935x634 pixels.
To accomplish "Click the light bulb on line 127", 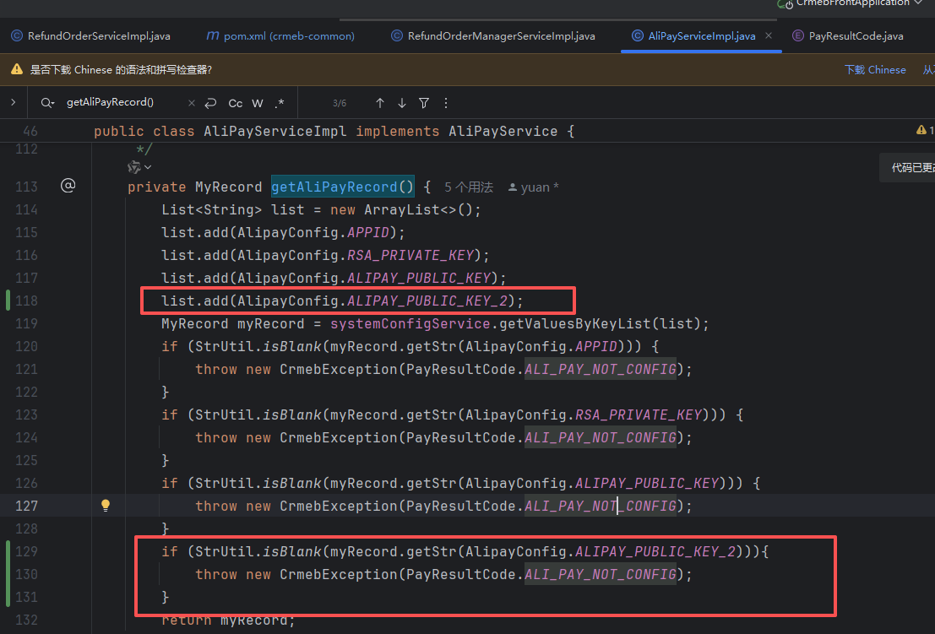I will coord(106,506).
